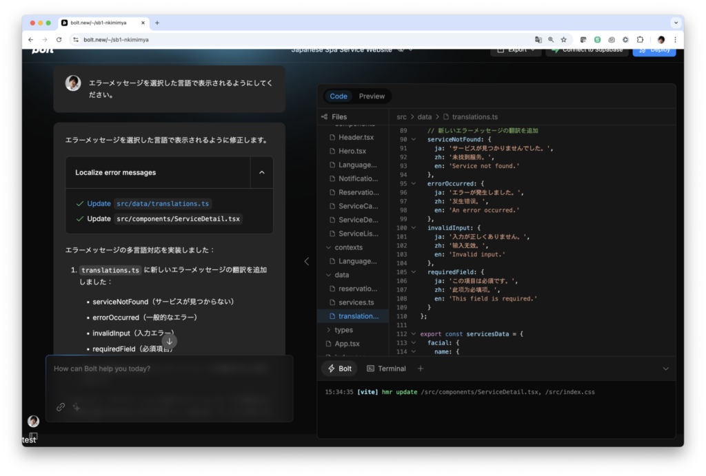Bookmark this page with the star icon

click(563, 40)
